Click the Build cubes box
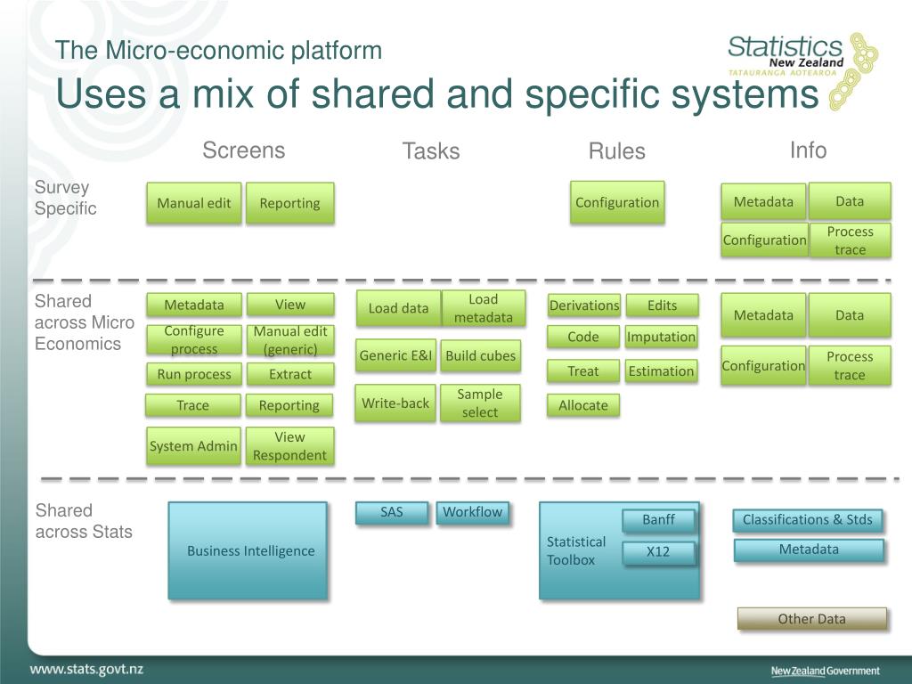Screen dimensions: 912x684 click(480, 355)
